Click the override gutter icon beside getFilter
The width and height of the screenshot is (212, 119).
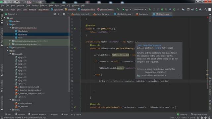(x=75, y=29)
